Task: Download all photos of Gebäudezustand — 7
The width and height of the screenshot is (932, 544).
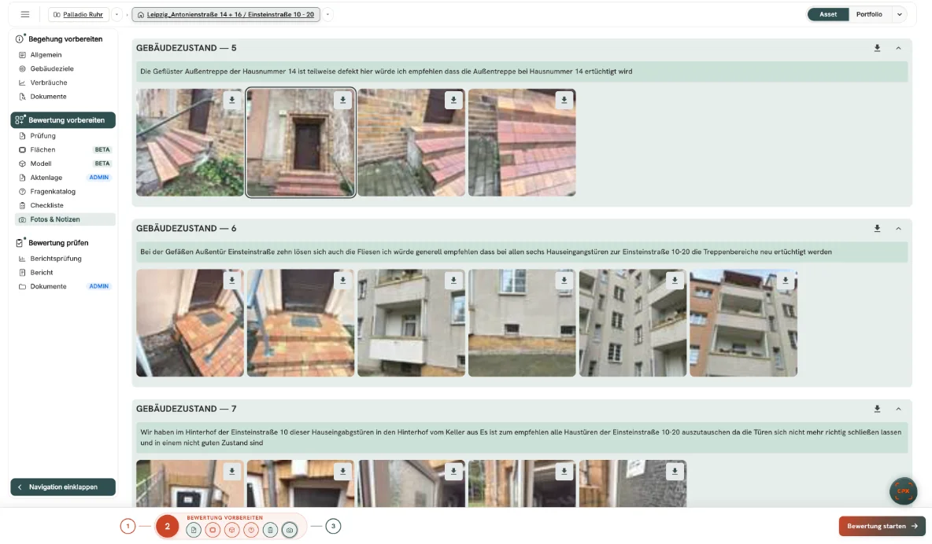Action: [877, 410]
